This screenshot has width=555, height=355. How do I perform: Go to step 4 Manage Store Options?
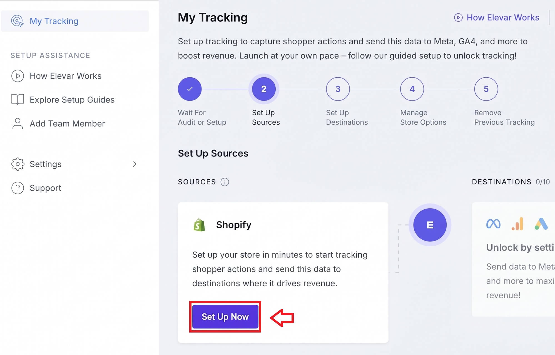pos(412,89)
